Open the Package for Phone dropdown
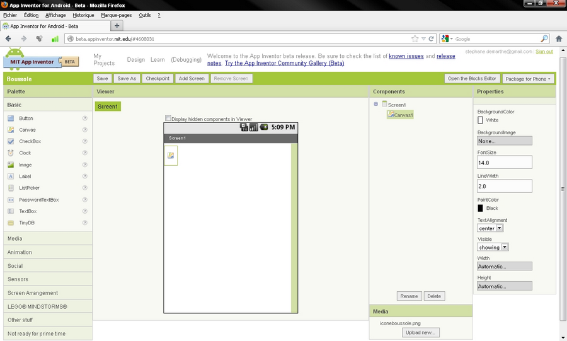The height and width of the screenshot is (341, 567). pos(528,79)
